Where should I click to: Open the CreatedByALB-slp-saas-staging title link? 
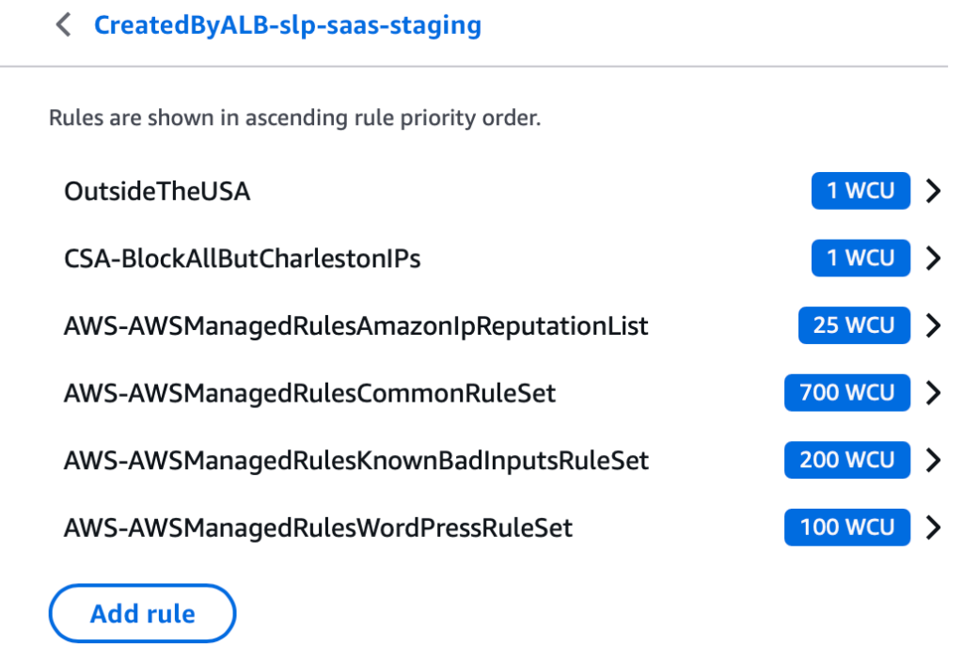coord(287,25)
